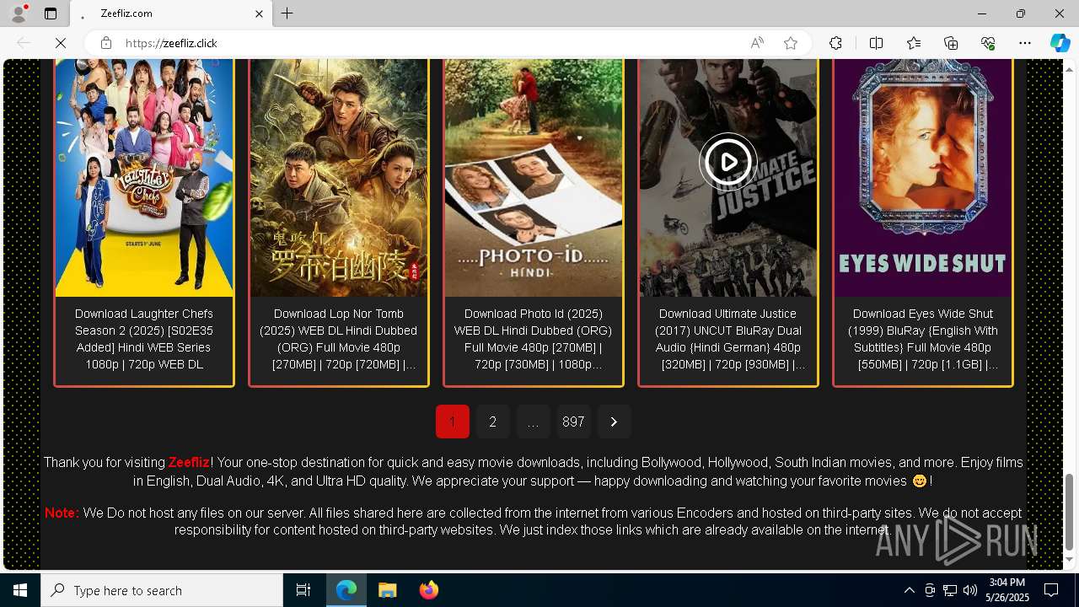The width and height of the screenshot is (1079, 607).
Task: Go to next page arrow
Action: pos(614,422)
